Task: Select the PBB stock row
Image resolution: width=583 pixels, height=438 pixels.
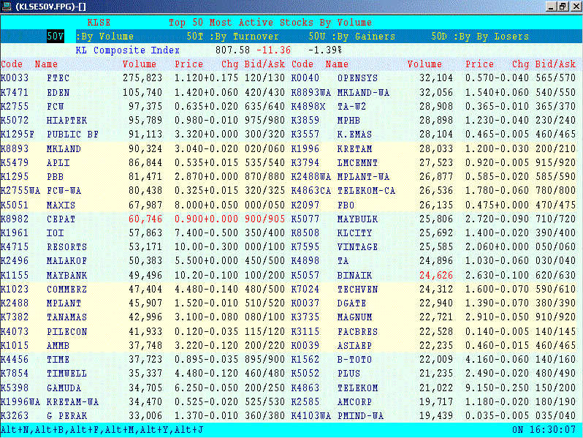Action: (142, 177)
